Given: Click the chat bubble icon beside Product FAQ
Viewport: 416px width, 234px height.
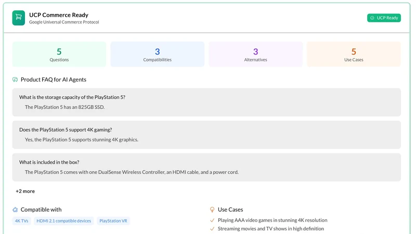Looking at the screenshot, I should (x=15, y=80).
